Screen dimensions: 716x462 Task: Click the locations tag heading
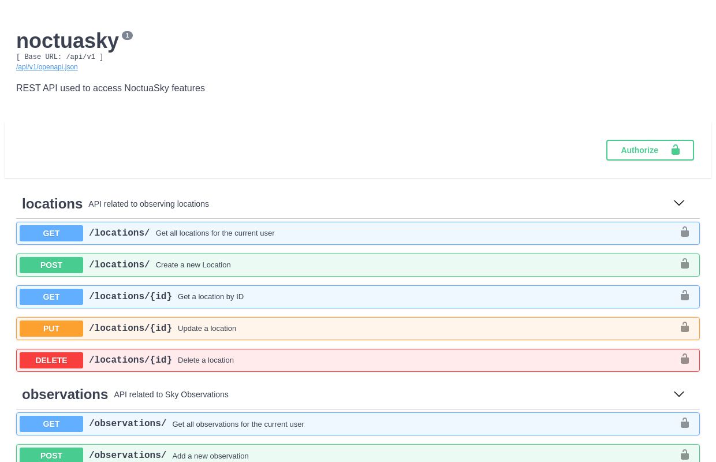(53, 204)
